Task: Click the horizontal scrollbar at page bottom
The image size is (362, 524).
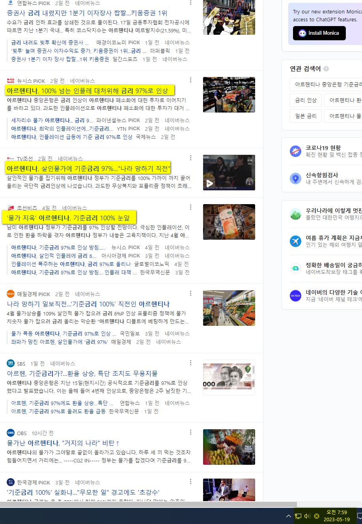Action: pyautogui.click(x=148, y=504)
